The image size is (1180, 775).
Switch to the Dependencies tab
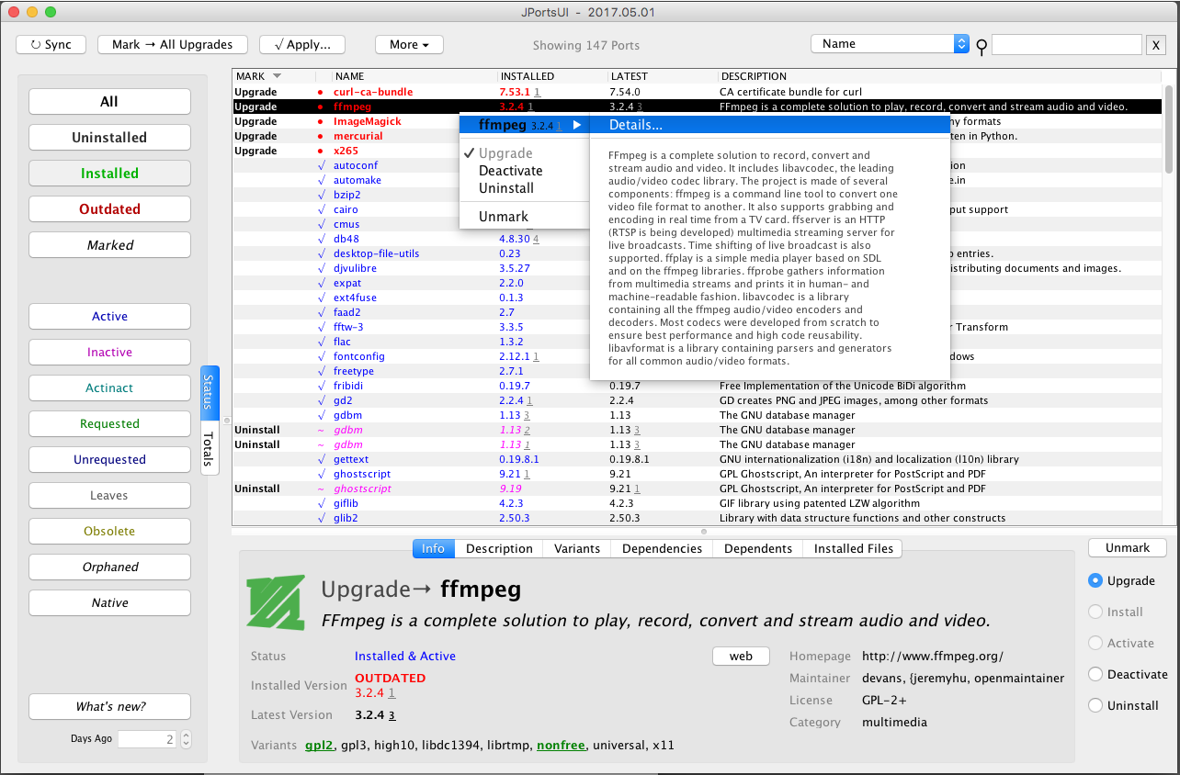coord(662,548)
